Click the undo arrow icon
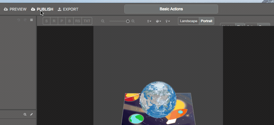The width and height of the screenshot is (274, 125). pyautogui.click(x=19, y=20)
